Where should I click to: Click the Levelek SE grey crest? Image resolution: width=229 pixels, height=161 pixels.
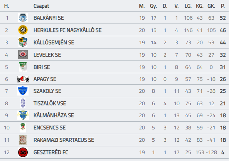[23, 55]
